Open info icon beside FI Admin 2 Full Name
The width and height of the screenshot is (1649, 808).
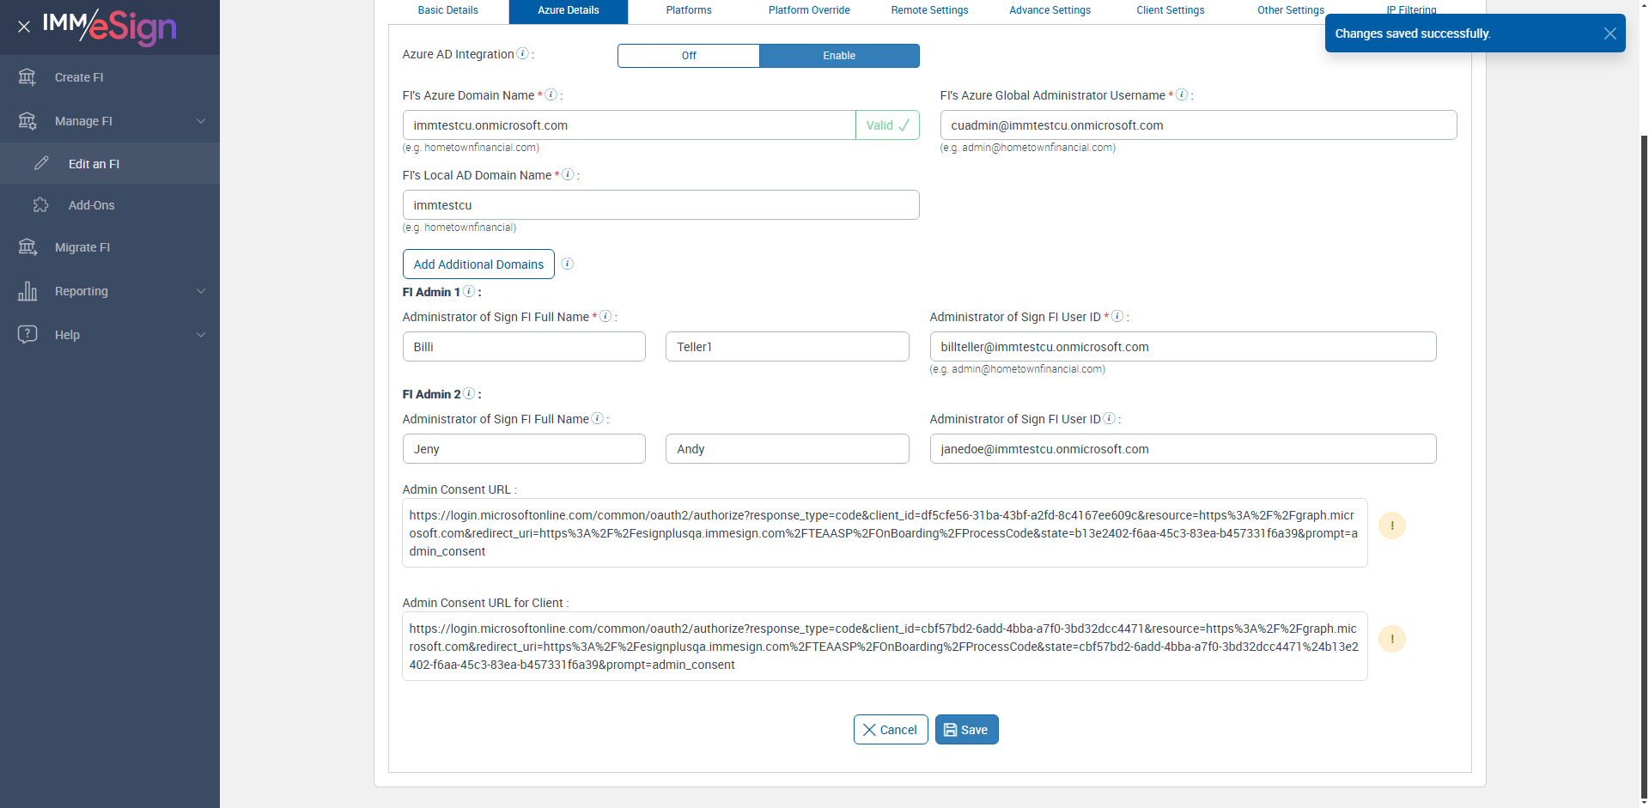point(598,418)
